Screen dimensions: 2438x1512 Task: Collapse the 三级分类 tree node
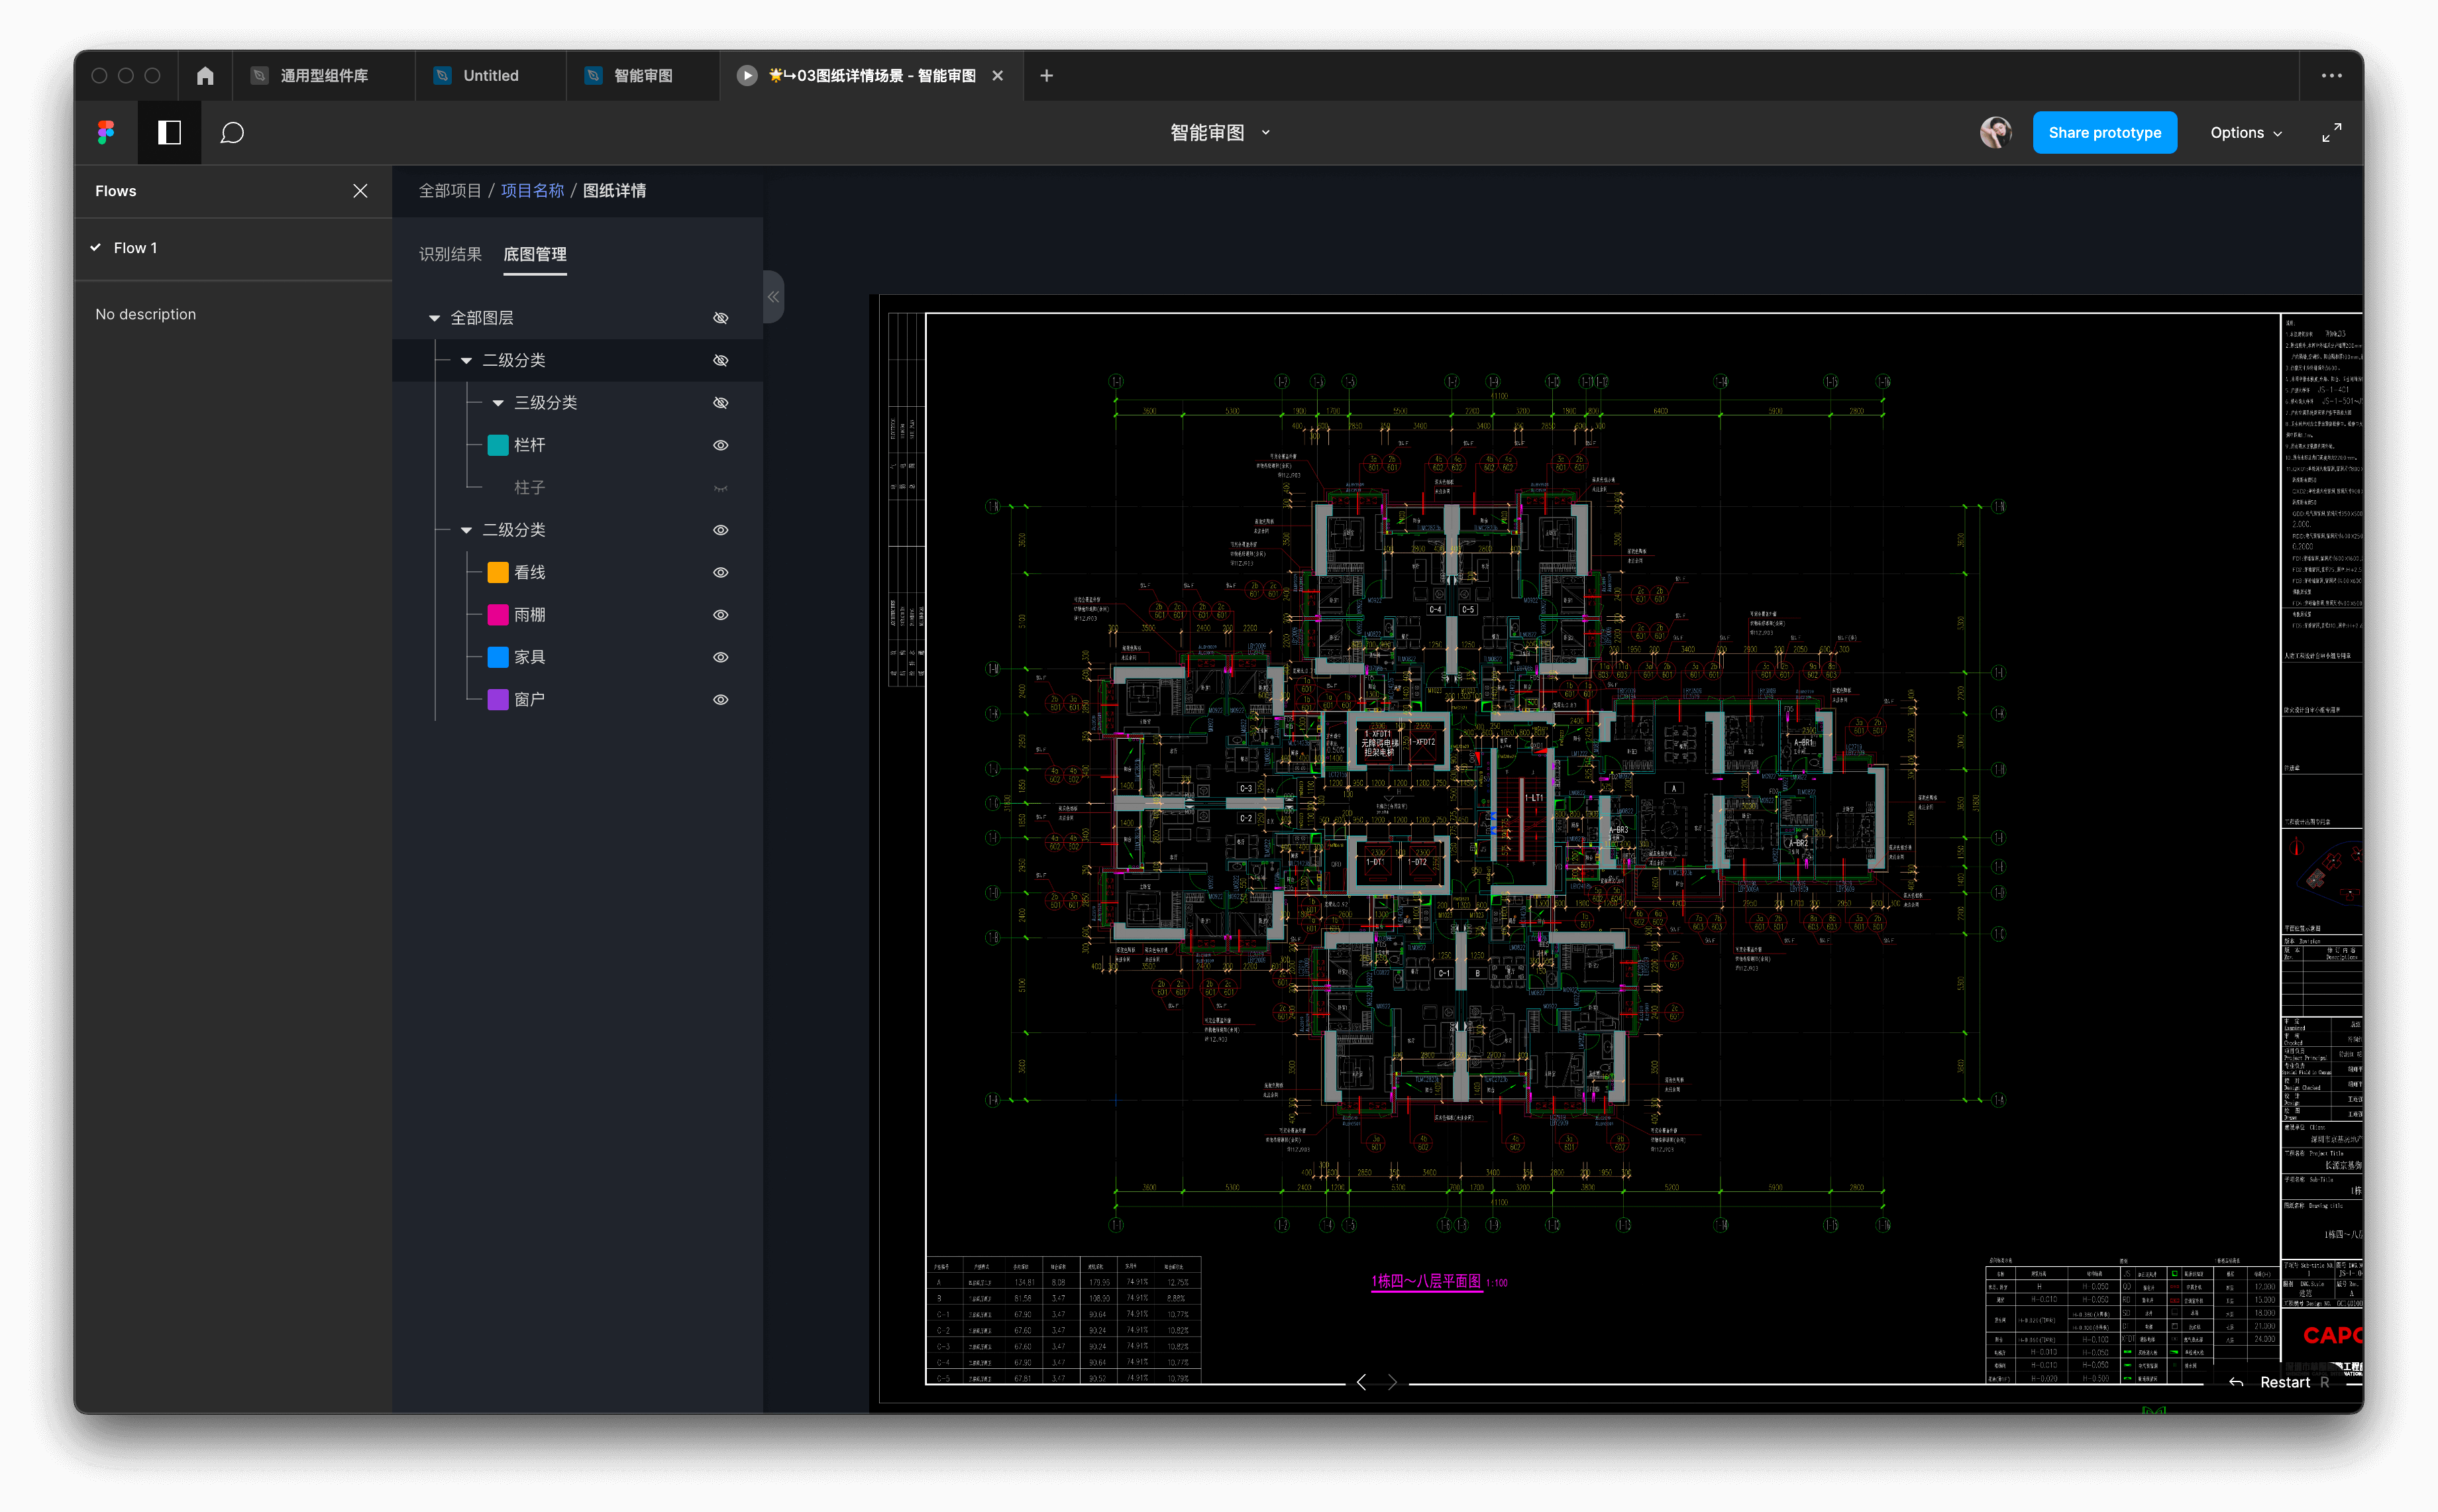tap(498, 403)
